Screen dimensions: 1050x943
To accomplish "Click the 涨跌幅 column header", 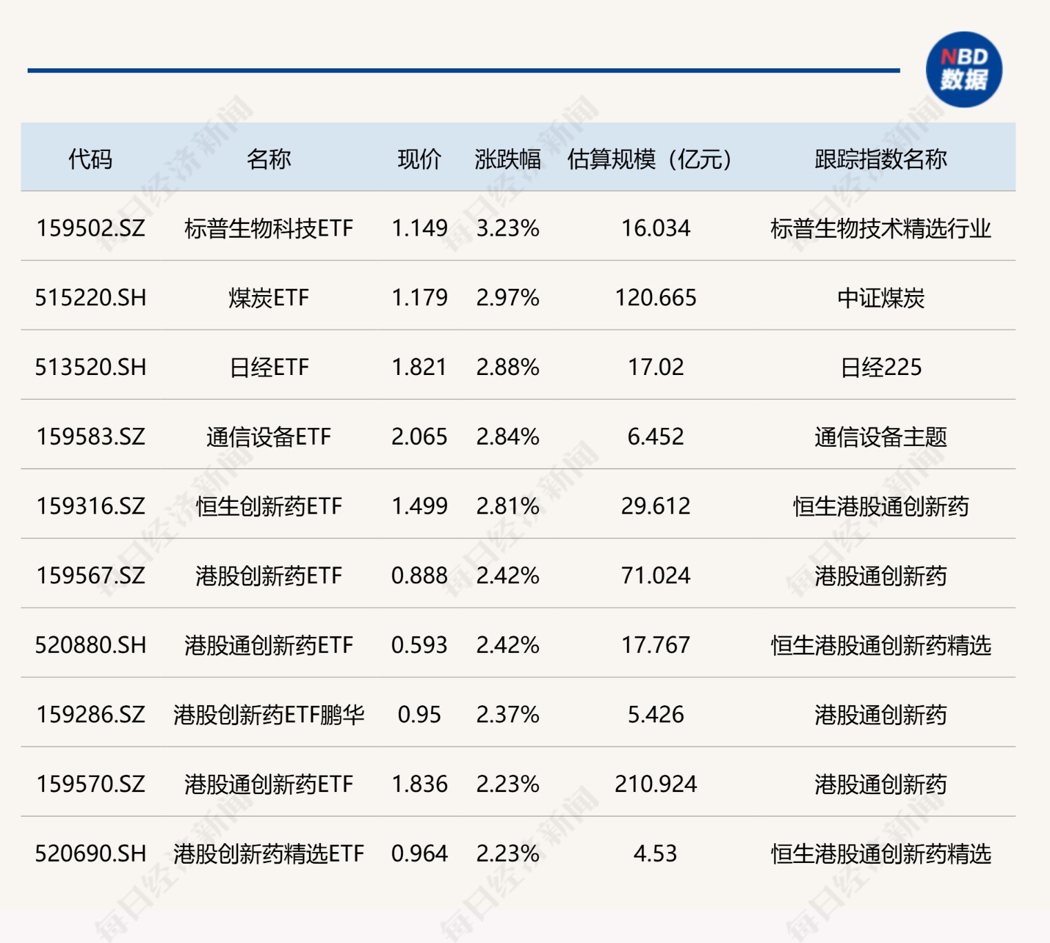I will pos(507,159).
